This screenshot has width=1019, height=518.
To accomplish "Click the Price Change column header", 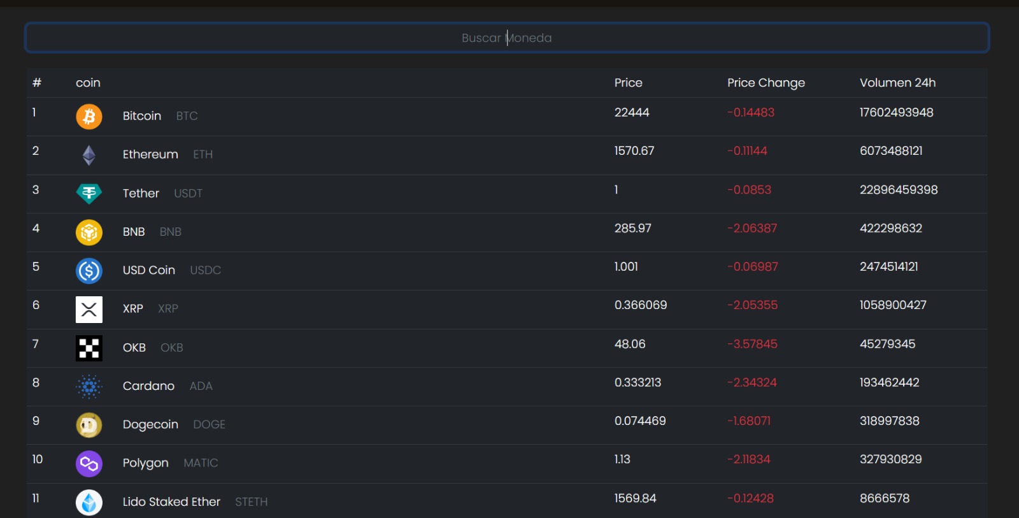I will tap(766, 83).
